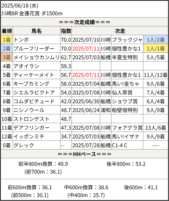Select the 1人/2着 result cell
Screen dimensions: 169x201
(156, 40)
